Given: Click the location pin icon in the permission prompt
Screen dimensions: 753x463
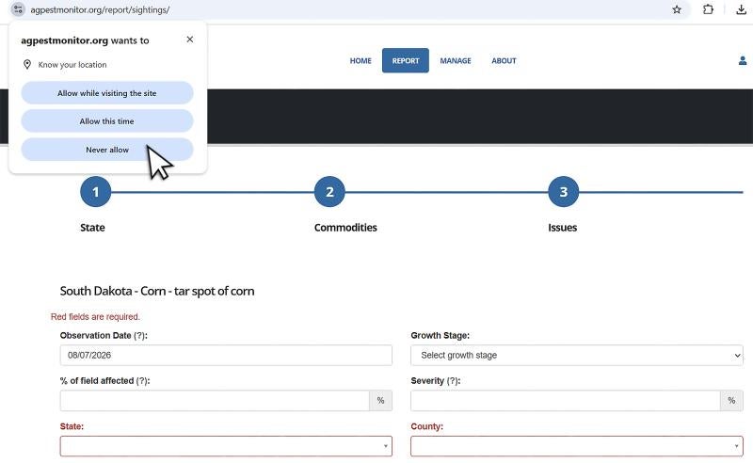Looking at the screenshot, I should point(27,64).
